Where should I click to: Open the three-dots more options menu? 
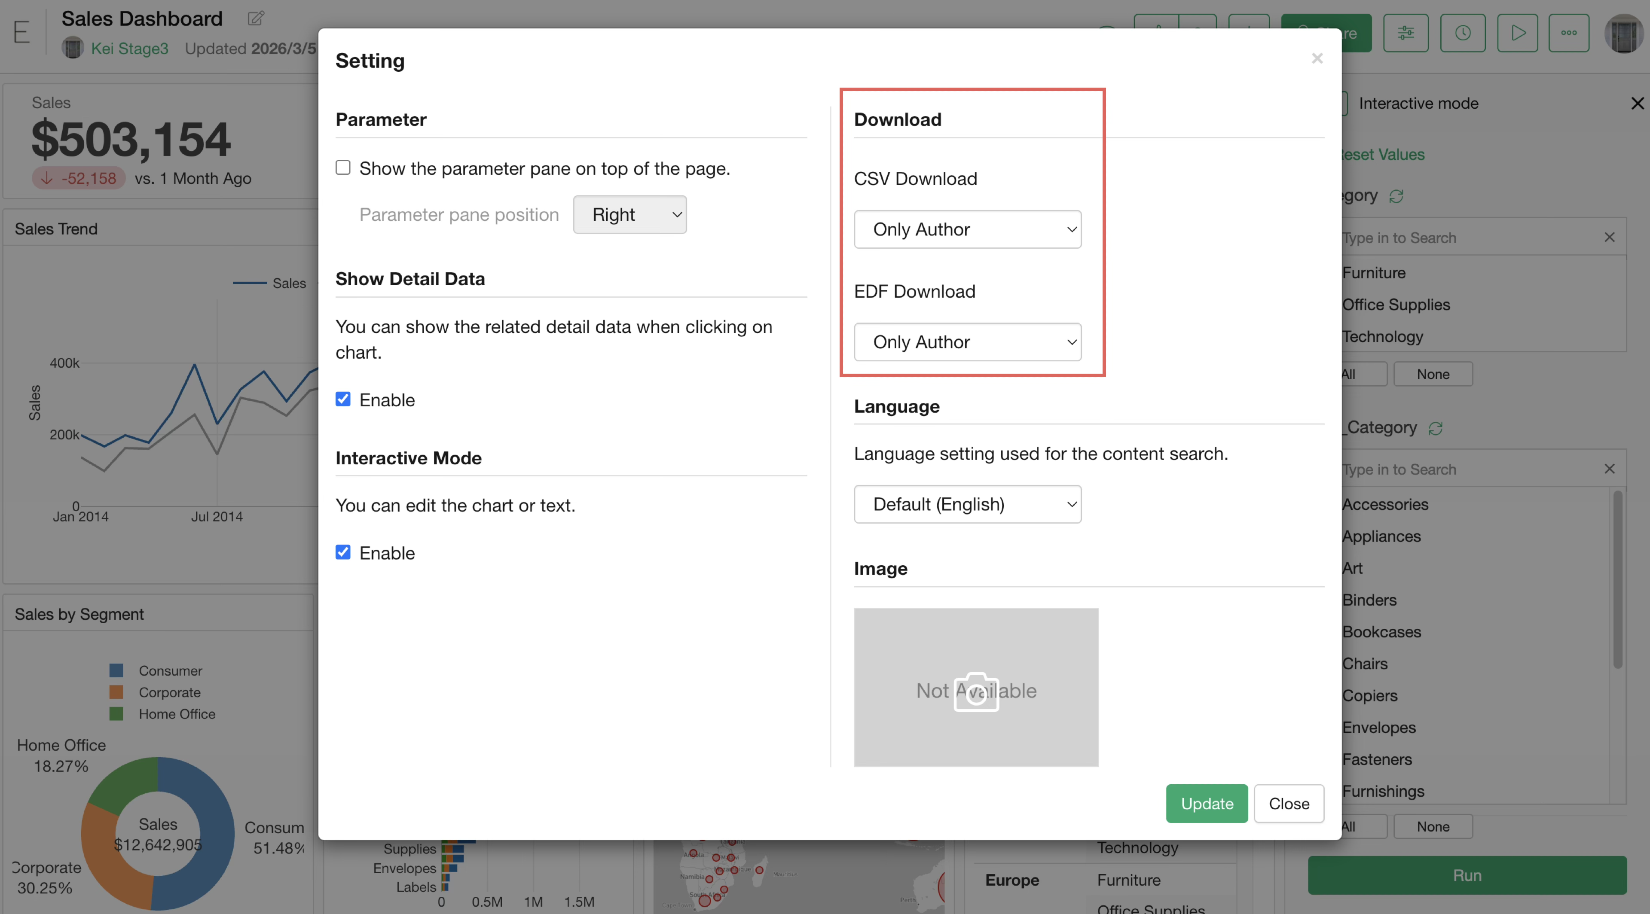tap(1569, 33)
